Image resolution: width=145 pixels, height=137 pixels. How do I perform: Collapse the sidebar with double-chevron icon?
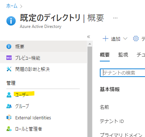tap(89, 37)
